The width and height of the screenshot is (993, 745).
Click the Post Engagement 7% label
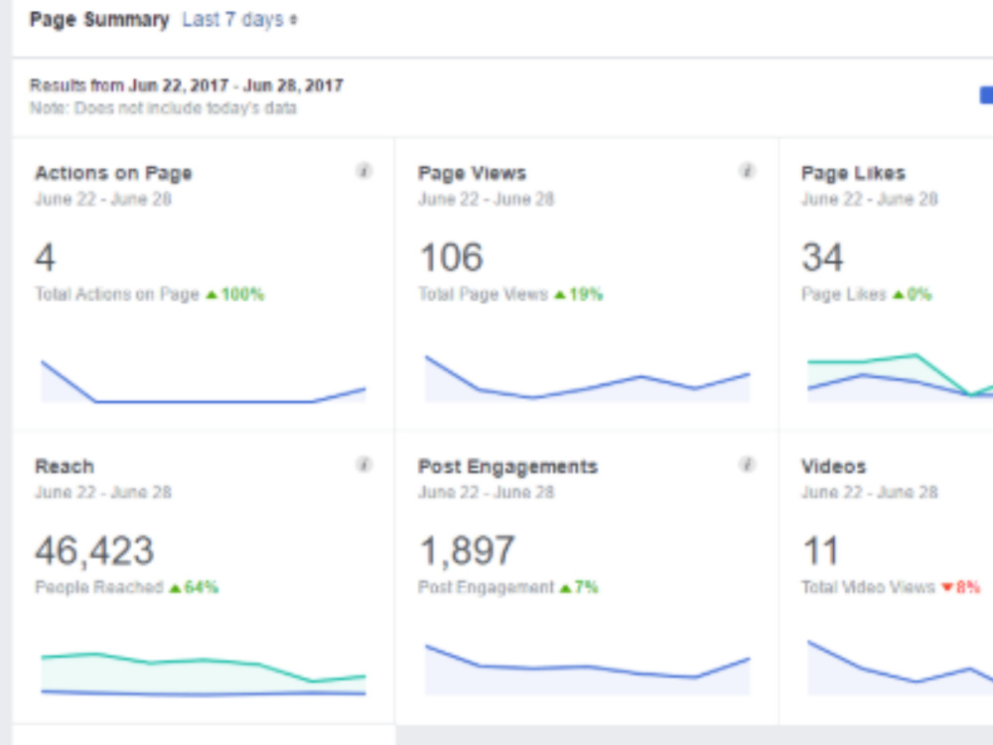(507, 587)
